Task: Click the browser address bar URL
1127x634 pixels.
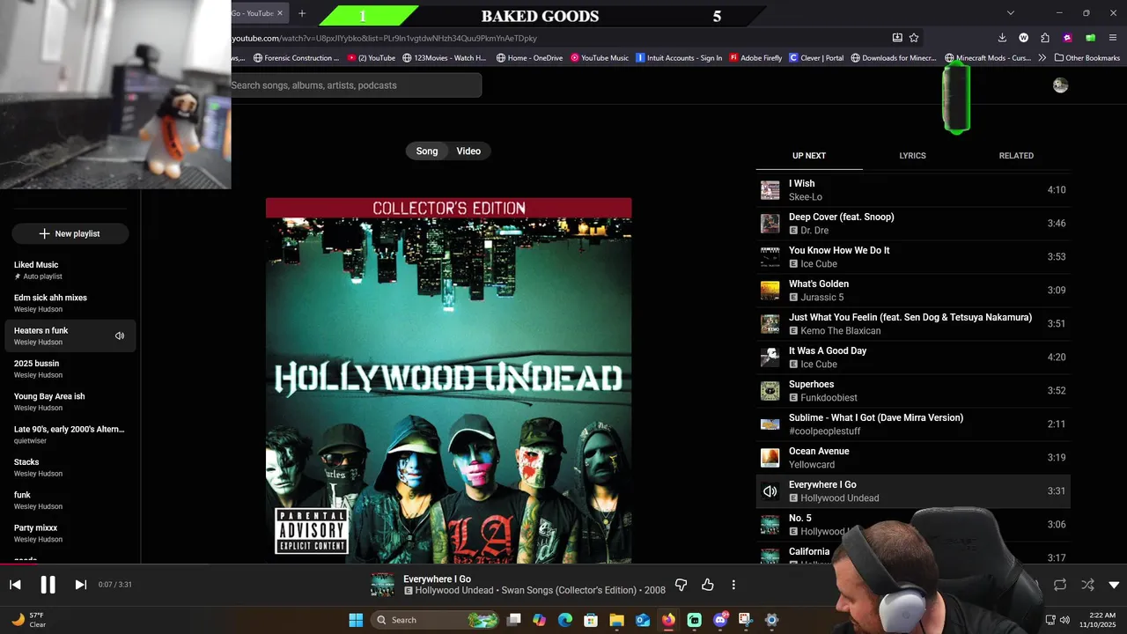Action: [x=384, y=38]
